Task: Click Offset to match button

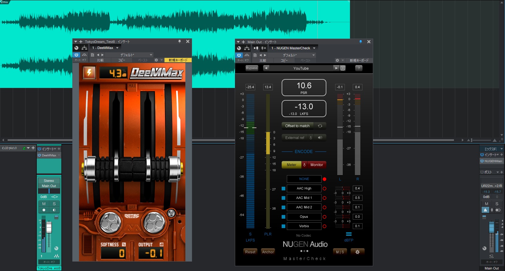Action: click(297, 126)
